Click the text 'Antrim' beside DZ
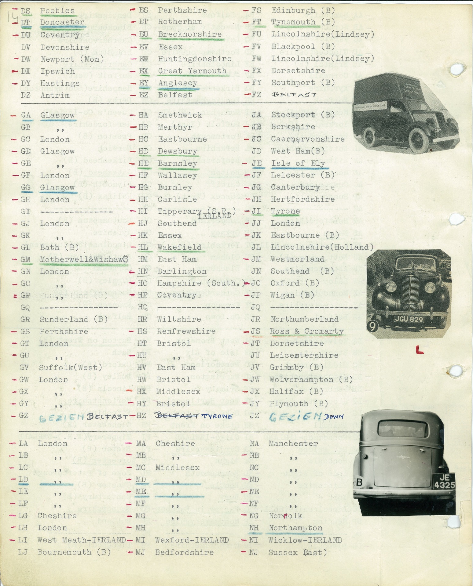 [55, 95]
